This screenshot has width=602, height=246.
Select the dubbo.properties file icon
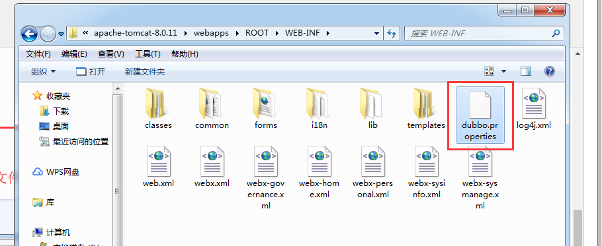[480, 104]
